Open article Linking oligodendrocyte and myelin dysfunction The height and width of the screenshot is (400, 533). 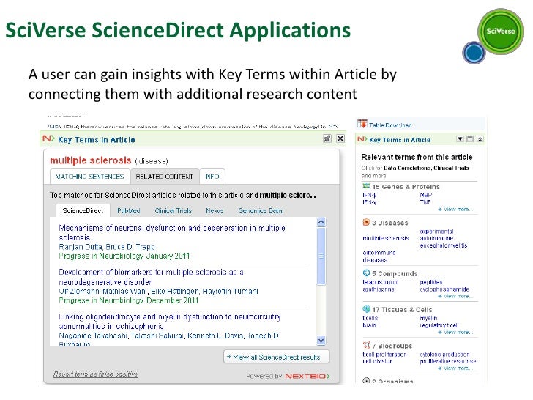(170, 322)
